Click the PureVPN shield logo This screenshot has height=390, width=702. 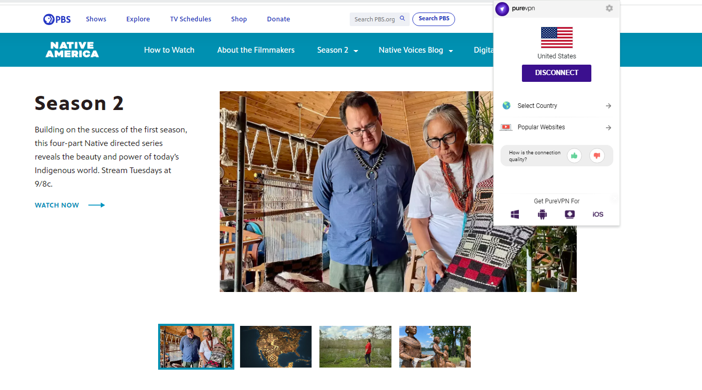pyautogui.click(x=502, y=9)
